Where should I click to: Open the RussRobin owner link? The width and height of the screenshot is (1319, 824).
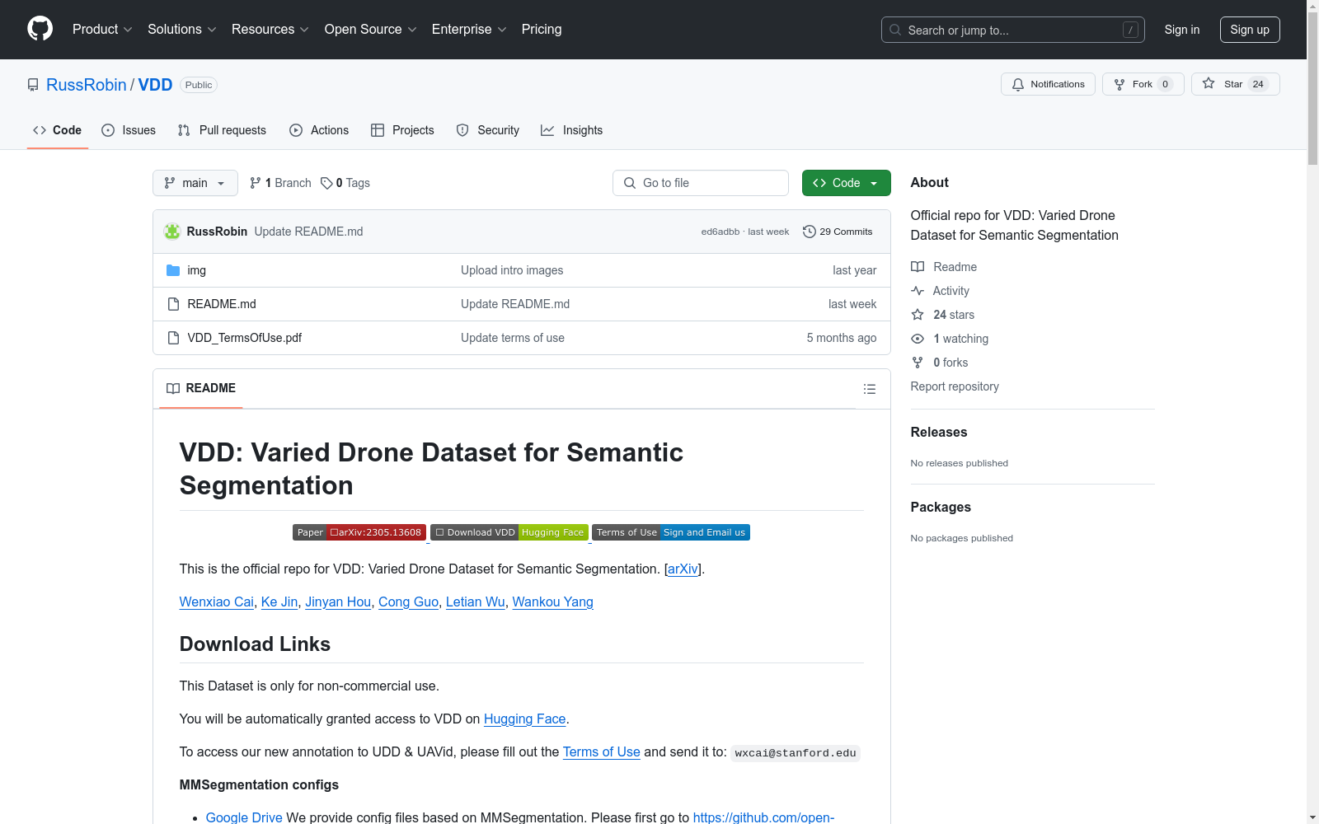(x=87, y=85)
